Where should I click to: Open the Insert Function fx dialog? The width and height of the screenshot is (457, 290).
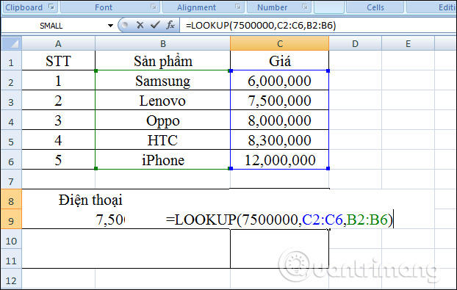click(170, 26)
